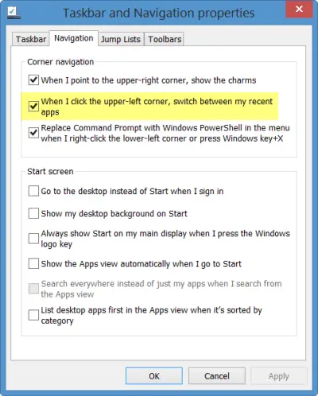This screenshot has width=318, height=396.
Task: Open the Toolbars tab
Action: (165, 39)
